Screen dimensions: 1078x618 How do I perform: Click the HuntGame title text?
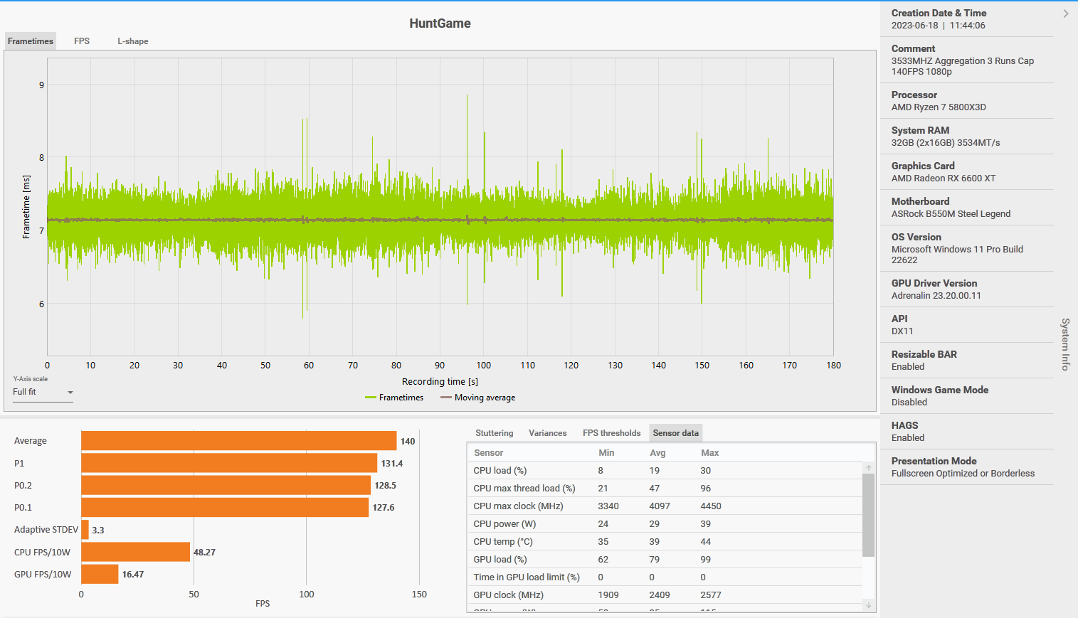coord(440,23)
